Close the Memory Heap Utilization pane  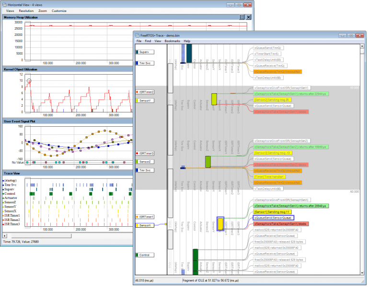pos(249,17)
